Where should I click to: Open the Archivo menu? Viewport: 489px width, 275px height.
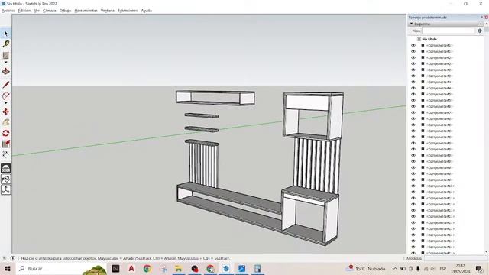click(x=8, y=11)
